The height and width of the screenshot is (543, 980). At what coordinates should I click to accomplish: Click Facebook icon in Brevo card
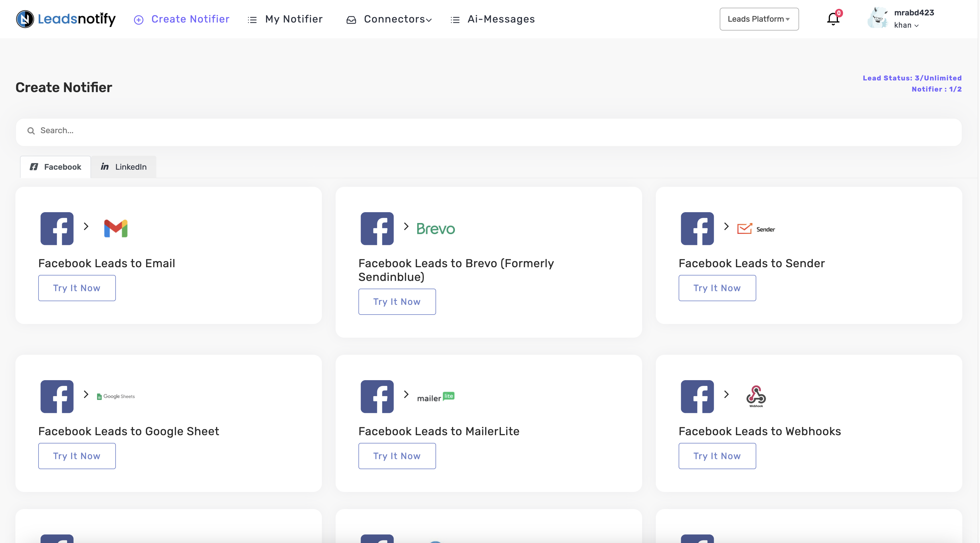click(377, 228)
